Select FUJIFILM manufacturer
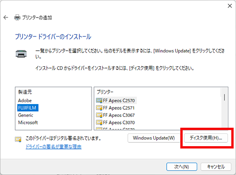Image resolution: width=236 pixels, height=175 pixels. click(x=28, y=108)
